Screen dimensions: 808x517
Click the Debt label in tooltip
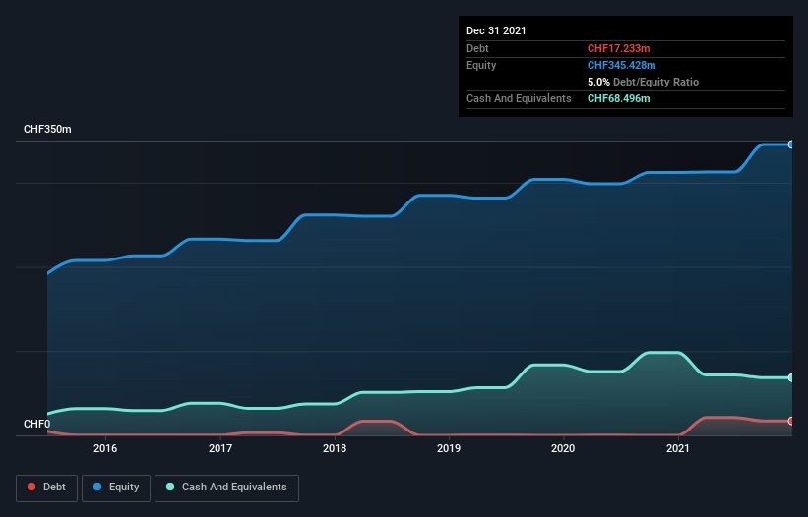tap(477, 48)
